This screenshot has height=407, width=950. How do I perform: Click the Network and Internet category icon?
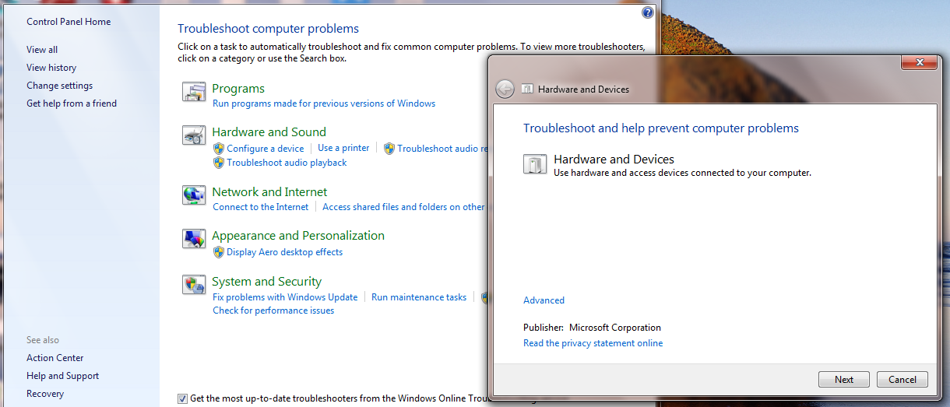pos(194,195)
